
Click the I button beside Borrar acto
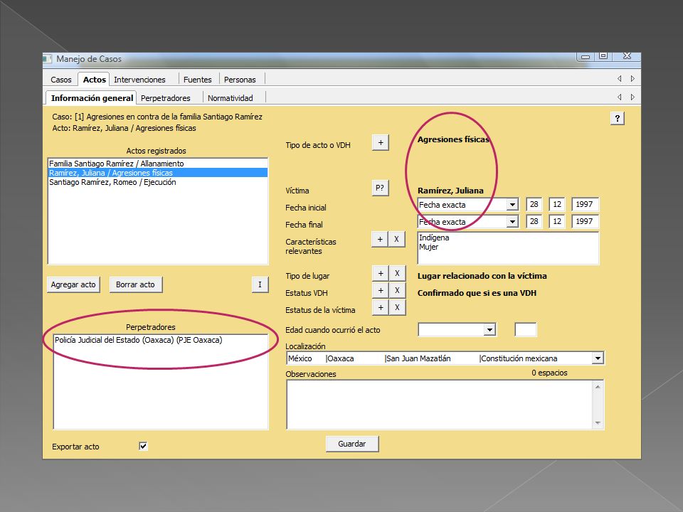[260, 284]
